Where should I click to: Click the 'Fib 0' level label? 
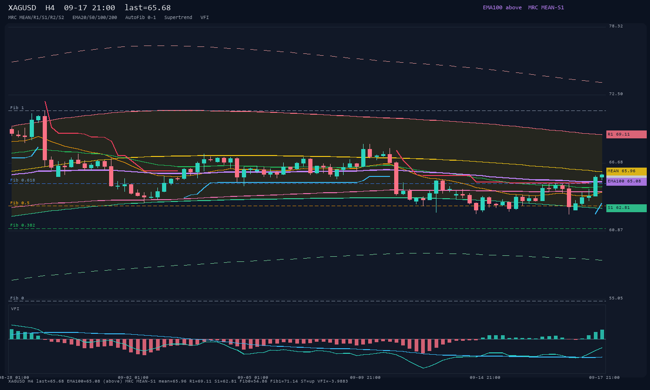click(x=17, y=298)
